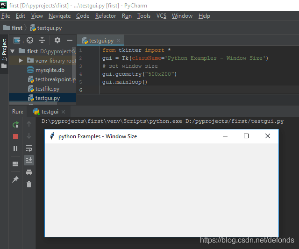Click the Rerun testgui button
Image resolution: width=299 pixels, height=249 pixels.
pyautogui.click(x=15, y=124)
